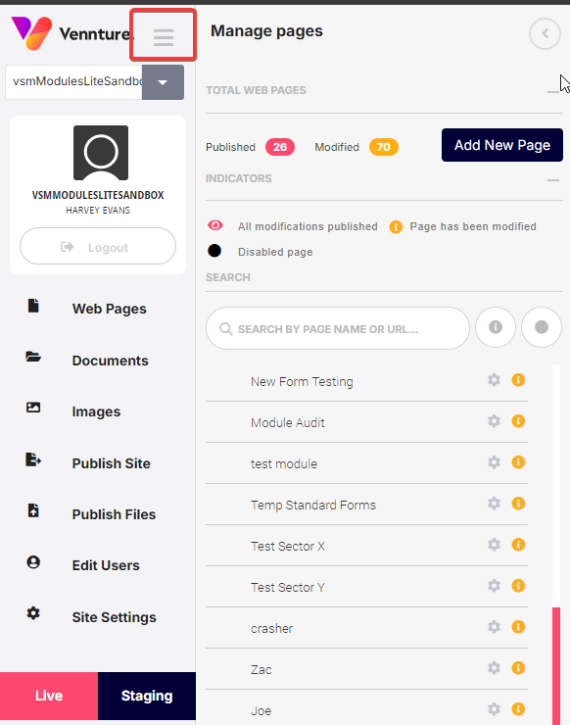Toggle the modified pages filter button
Image resolution: width=570 pixels, height=725 pixels.
(496, 327)
